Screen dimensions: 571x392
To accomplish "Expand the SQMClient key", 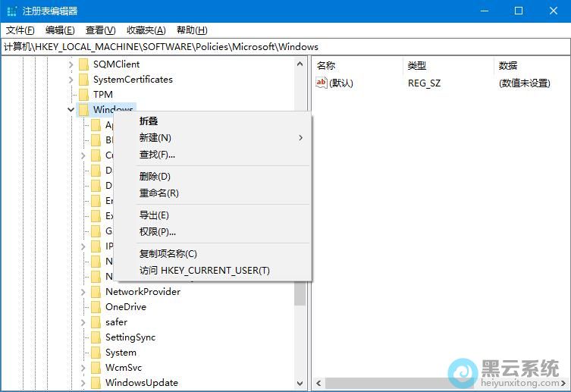I will click(71, 64).
